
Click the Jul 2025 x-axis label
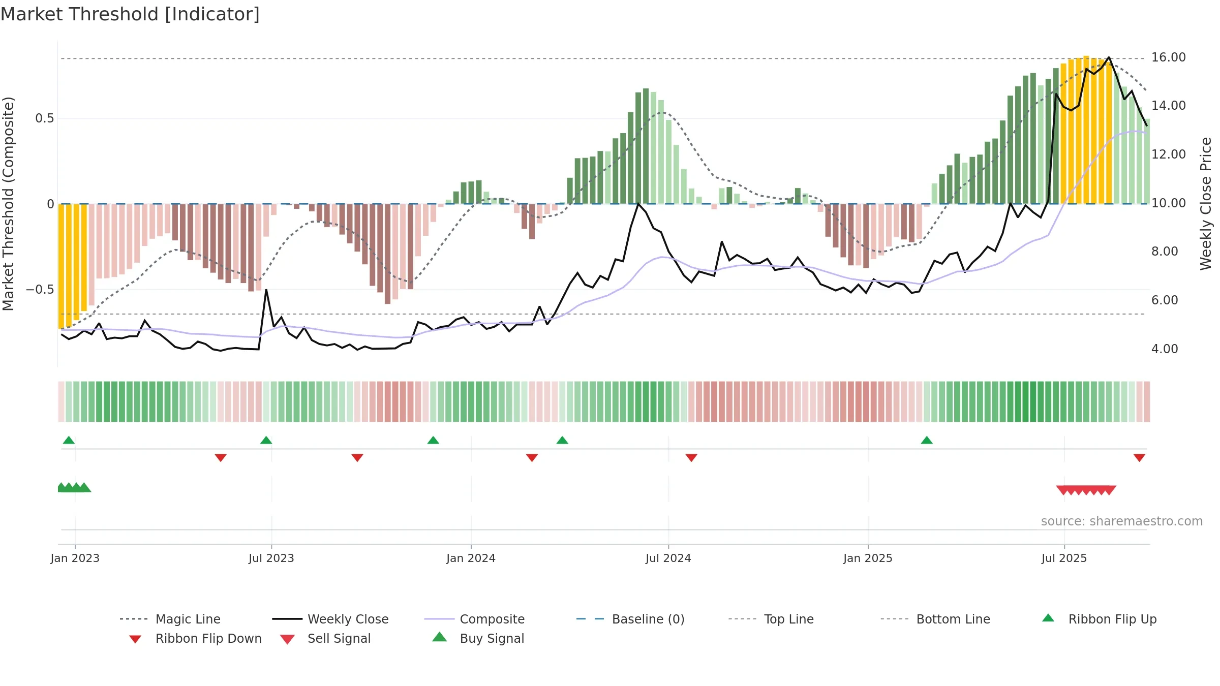click(1064, 558)
